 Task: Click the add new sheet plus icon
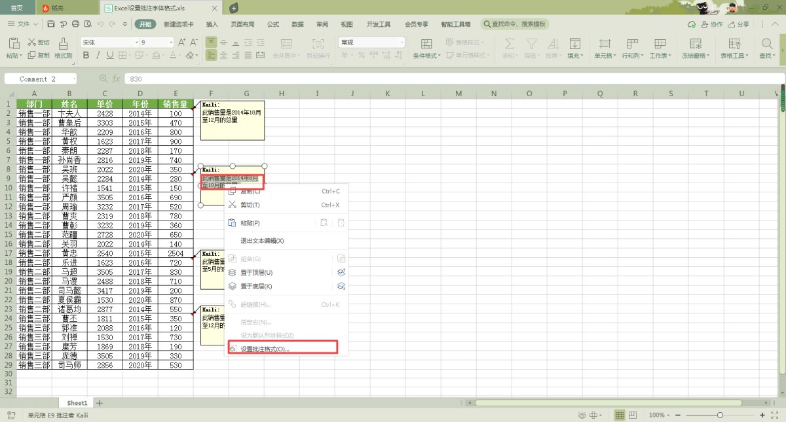pyautogui.click(x=100, y=403)
